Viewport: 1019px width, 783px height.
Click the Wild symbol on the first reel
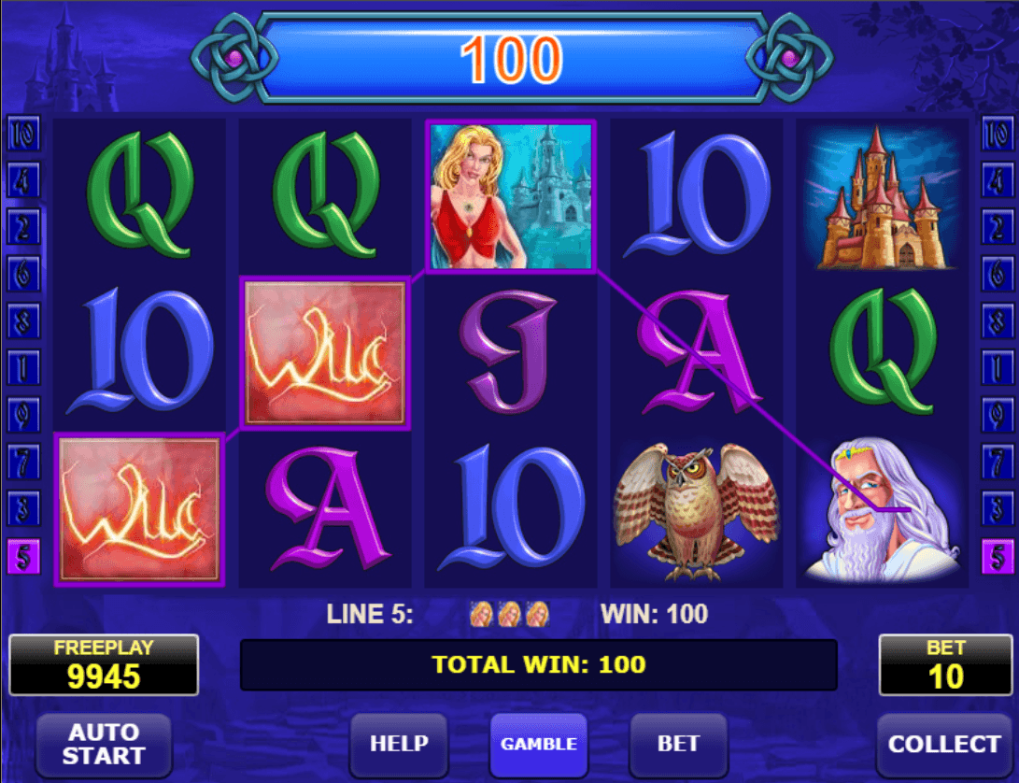[x=139, y=509]
